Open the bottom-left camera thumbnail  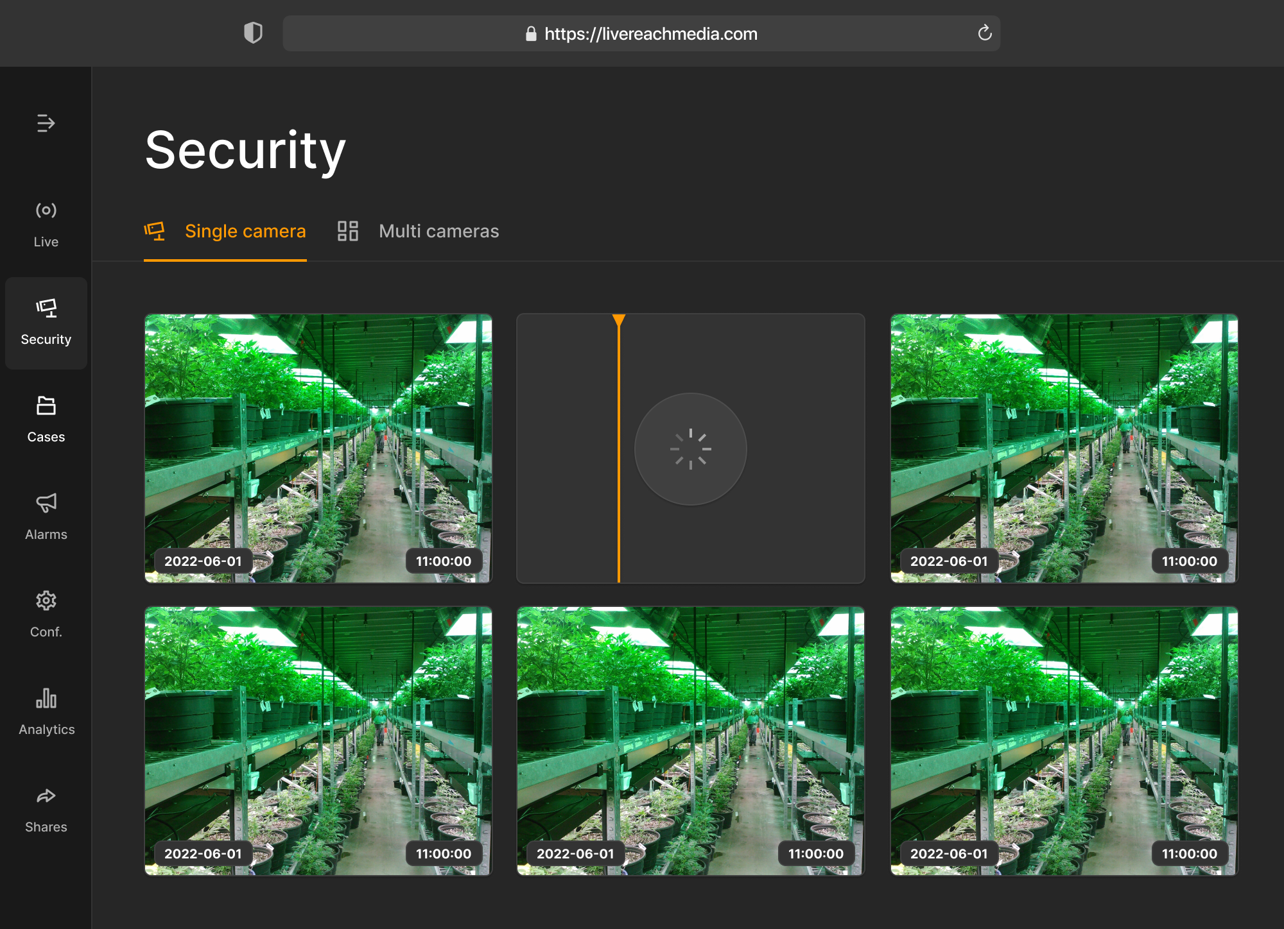(x=318, y=741)
